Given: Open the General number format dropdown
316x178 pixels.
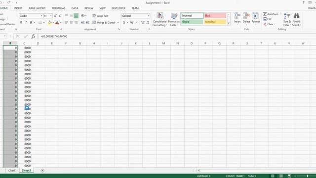Looking at the screenshot, I should pyautogui.click(x=149, y=16).
